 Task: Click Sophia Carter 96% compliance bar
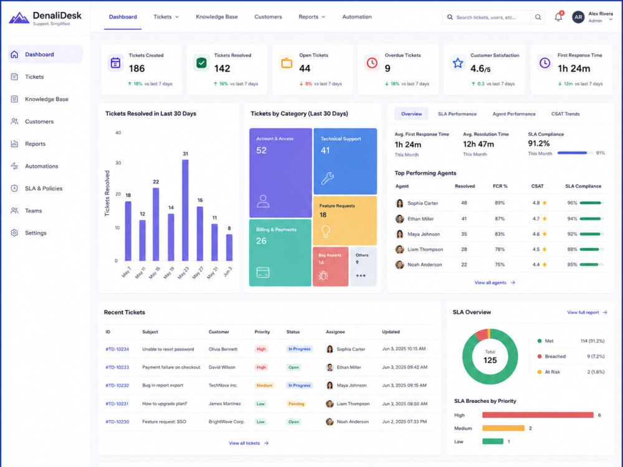tap(592, 203)
